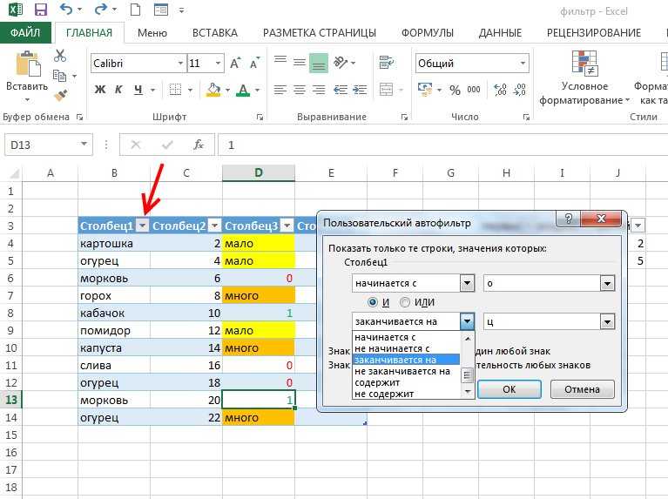Viewport: 668px width, 499px height.
Task: Expand the 'начинается с' condition dropdown
Action: coord(468,283)
